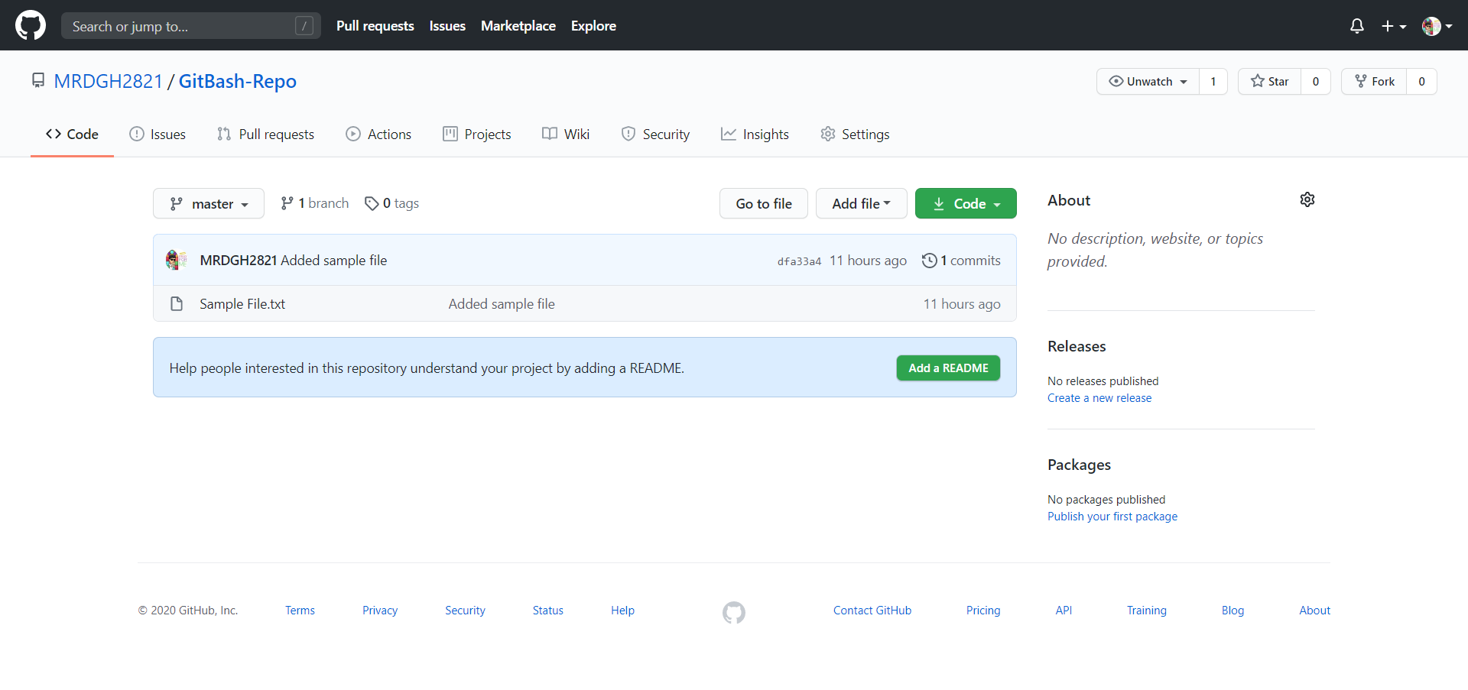Viewport: 1468px width, 690px height.
Task: Click the forks count 0
Action: pos(1422,82)
